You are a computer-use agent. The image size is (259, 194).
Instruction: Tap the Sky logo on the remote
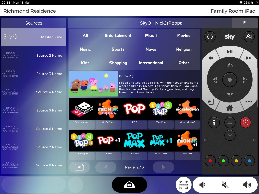click(230, 37)
